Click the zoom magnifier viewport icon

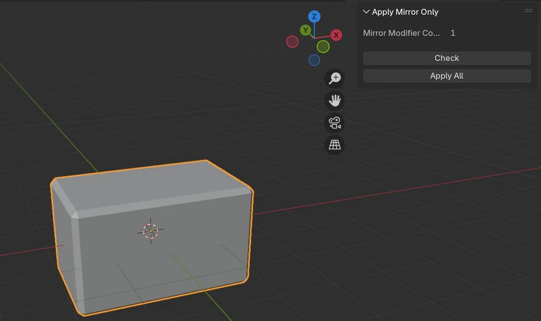[x=335, y=78]
